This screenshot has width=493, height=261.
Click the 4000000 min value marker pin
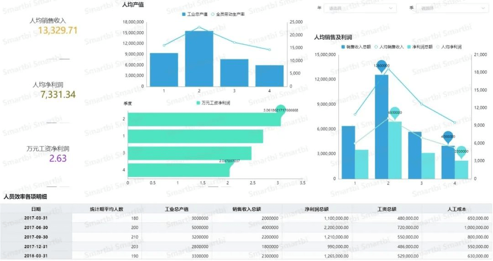[x=448, y=136]
